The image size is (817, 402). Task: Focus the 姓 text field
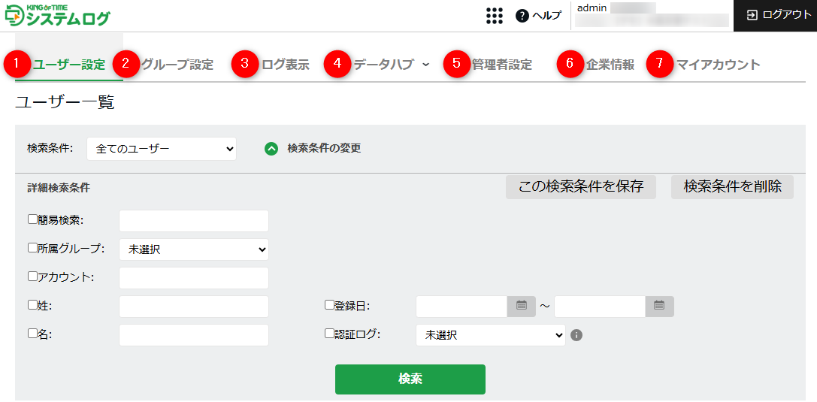point(194,307)
